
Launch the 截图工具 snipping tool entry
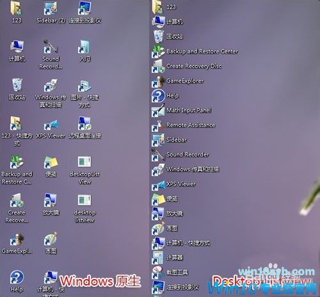tap(170, 273)
